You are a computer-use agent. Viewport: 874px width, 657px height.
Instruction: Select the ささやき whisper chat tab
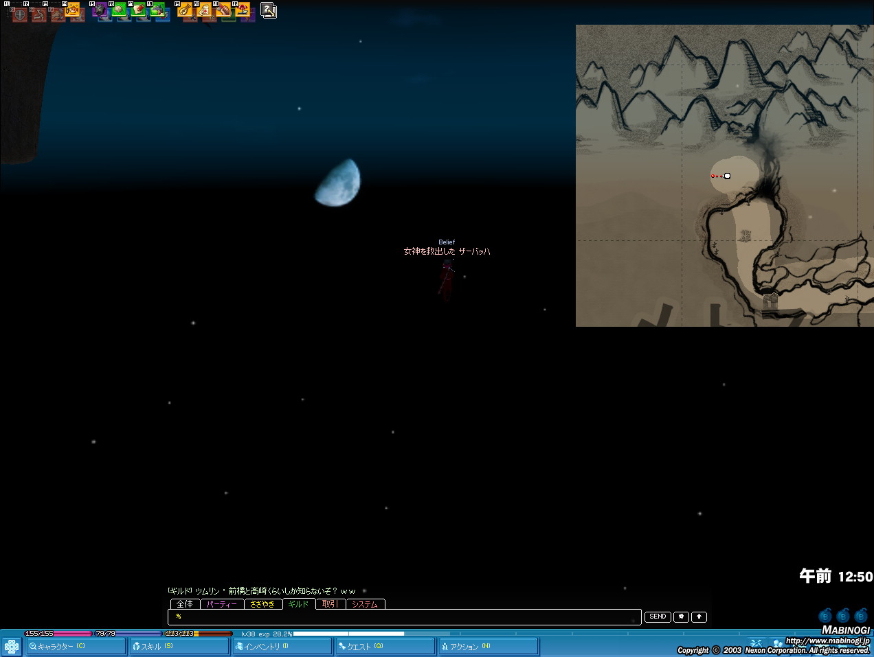pos(262,604)
